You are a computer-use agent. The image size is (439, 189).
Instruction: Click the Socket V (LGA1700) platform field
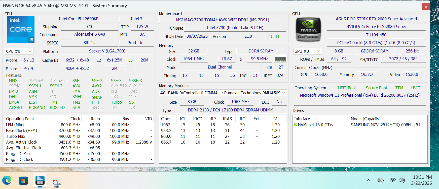(107, 51)
